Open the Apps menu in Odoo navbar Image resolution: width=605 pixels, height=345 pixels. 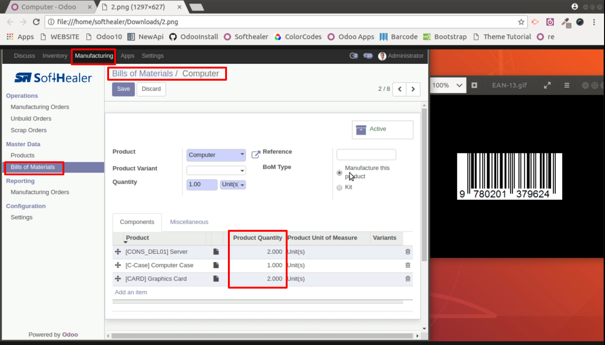(x=127, y=56)
